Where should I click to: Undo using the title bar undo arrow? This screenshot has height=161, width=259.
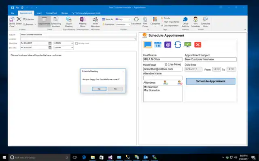(x=17, y=8)
